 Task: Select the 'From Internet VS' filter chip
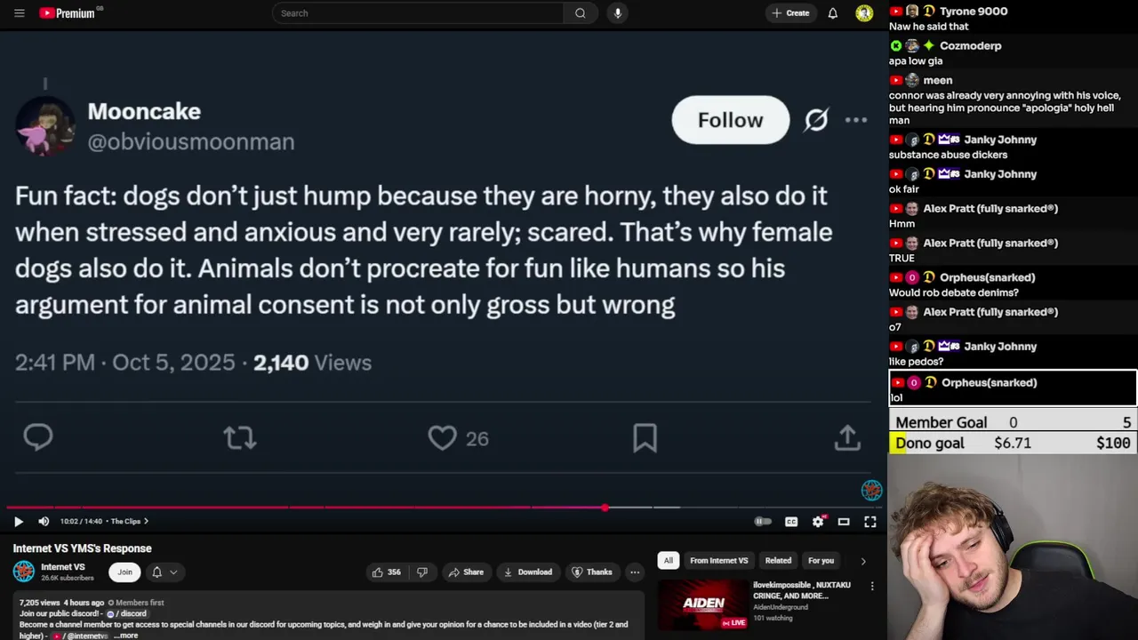(x=718, y=561)
